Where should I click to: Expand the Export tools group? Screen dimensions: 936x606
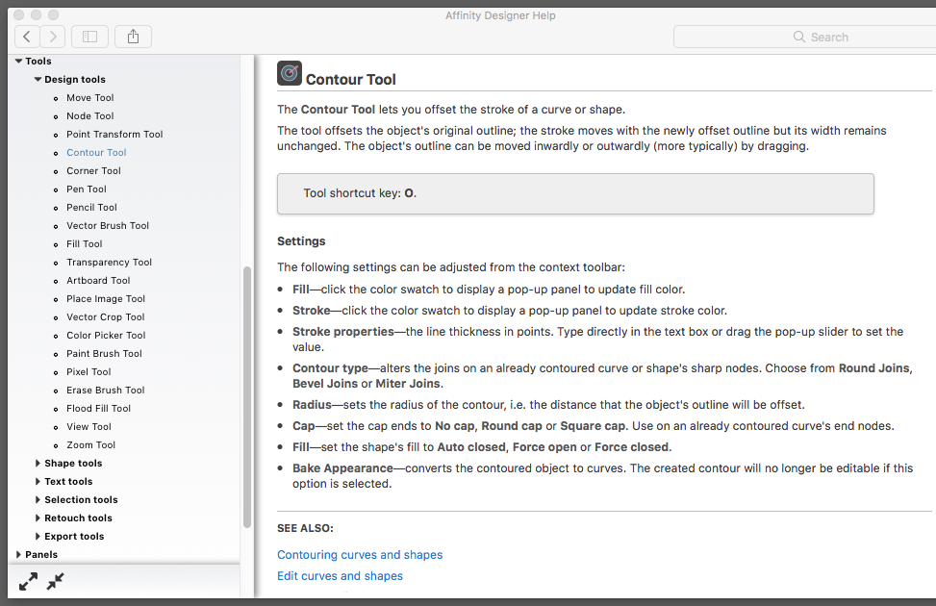(38, 536)
